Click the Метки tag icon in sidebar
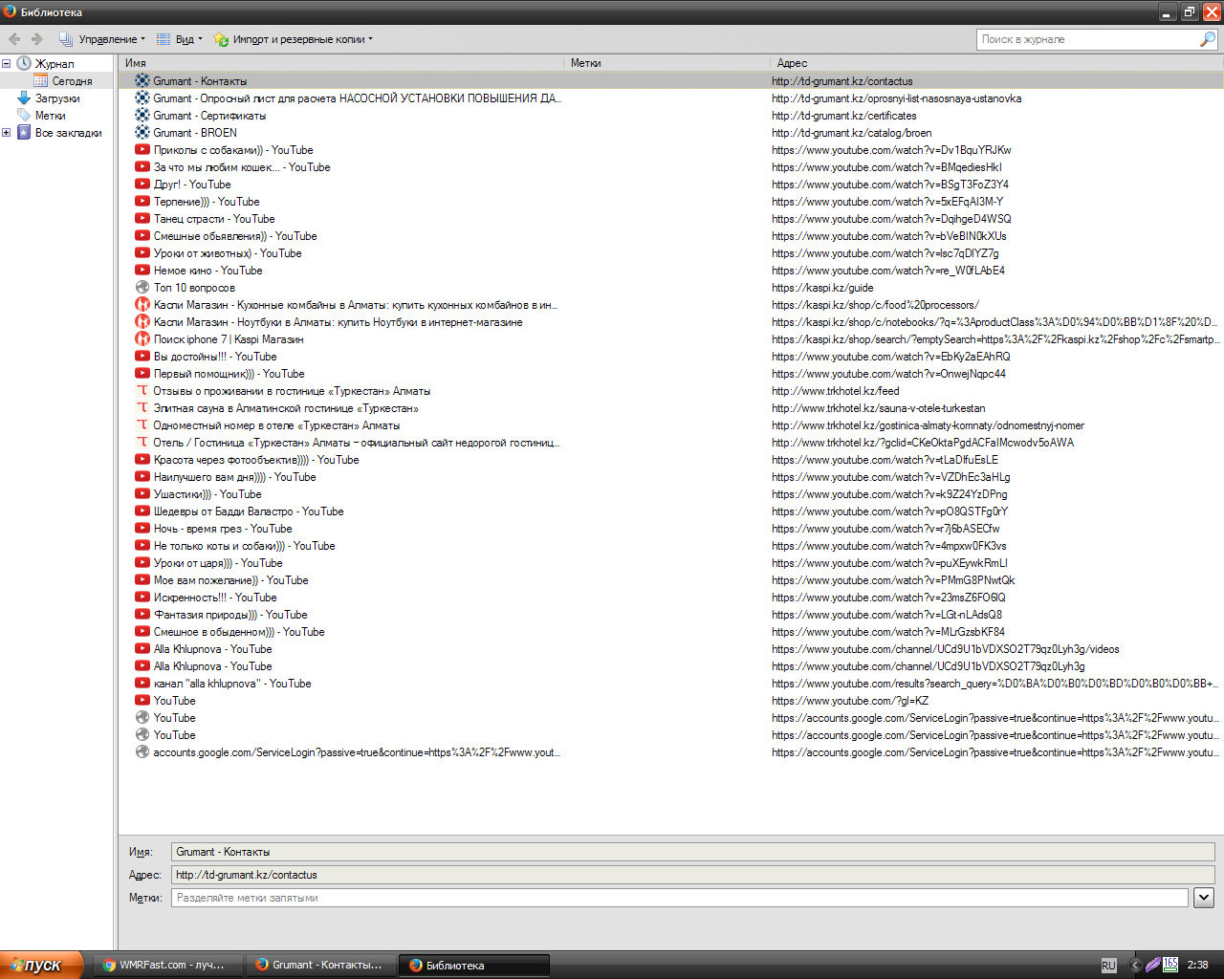This screenshot has height=979, width=1224. (24, 116)
